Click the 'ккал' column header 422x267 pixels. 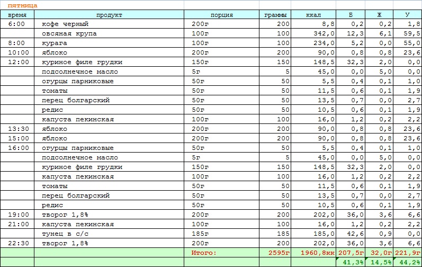pyautogui.click(x=313, y=15)
